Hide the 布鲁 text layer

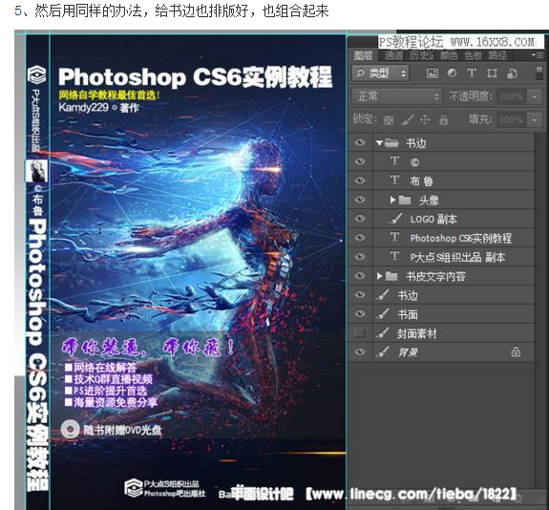[360, 181]
